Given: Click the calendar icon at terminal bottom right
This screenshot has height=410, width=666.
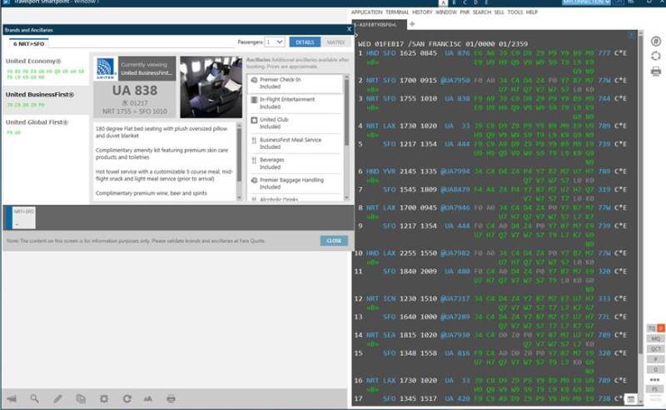Looking at the screenshot, I should click(x=631, y=399).
